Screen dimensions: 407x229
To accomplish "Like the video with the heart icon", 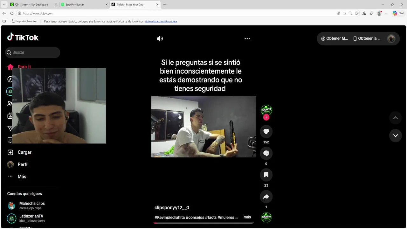I will (x=266, y=132).
